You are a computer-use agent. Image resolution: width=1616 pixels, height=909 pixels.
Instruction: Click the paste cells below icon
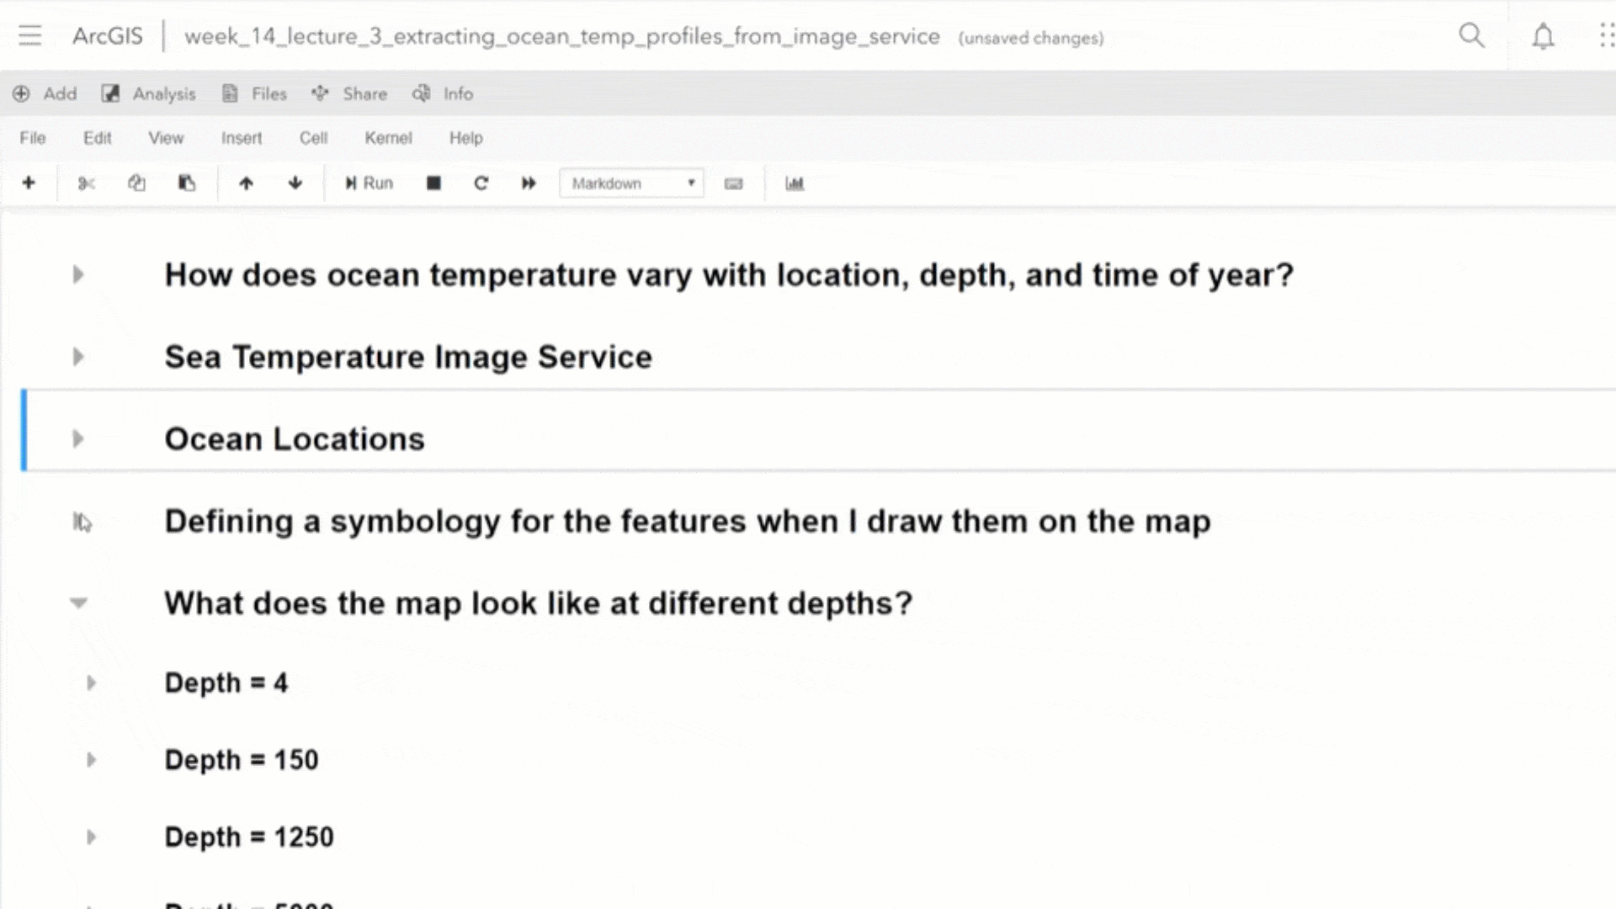coord(187,183)
